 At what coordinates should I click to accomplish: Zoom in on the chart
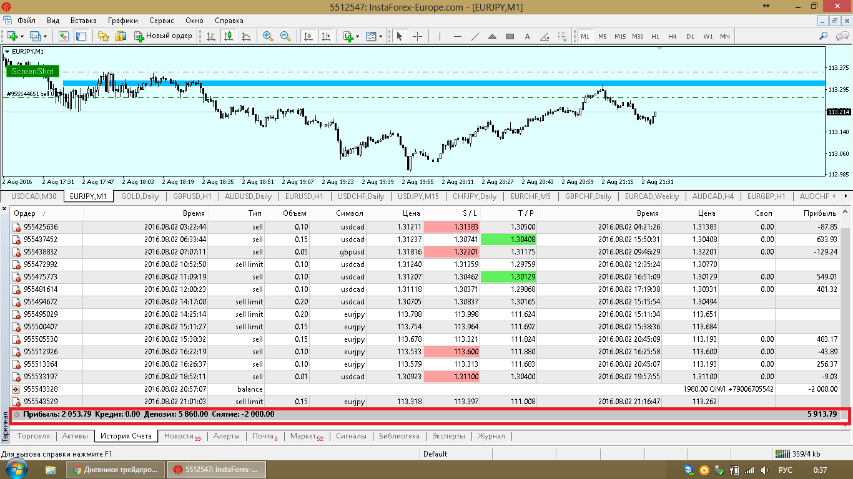coord(268,36)
